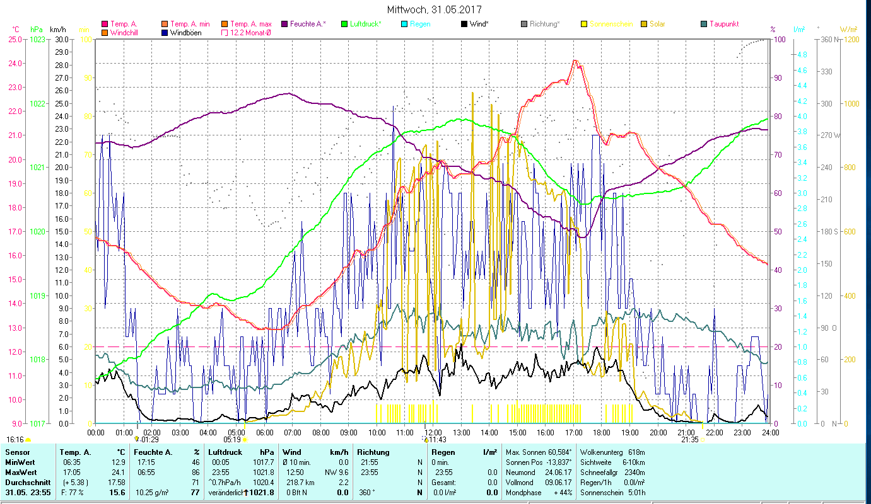Click the Windböen legend label
Screen dimensions: 871x504
click(x=186, y=33)
